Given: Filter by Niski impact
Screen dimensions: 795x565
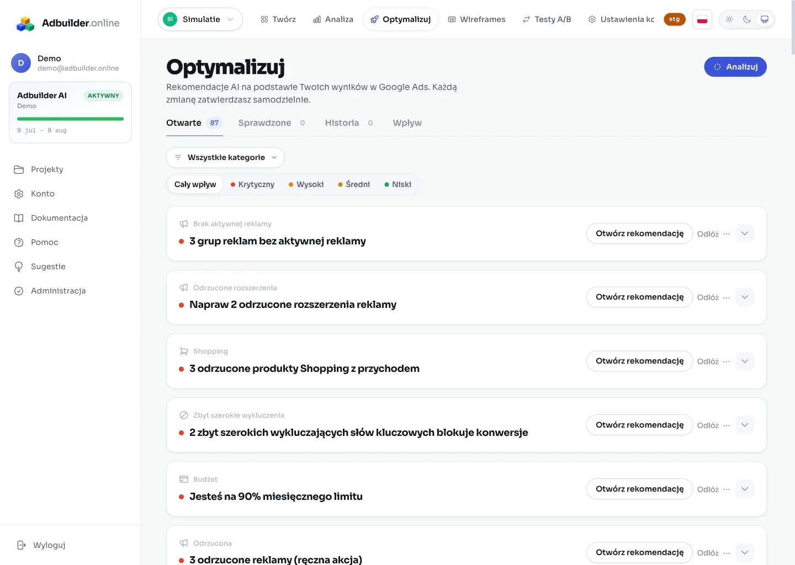Looking at the screenshot, I should click(x=398, y=184).
